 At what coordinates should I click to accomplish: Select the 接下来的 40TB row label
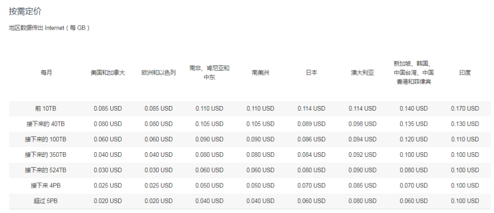click(46, 124)
